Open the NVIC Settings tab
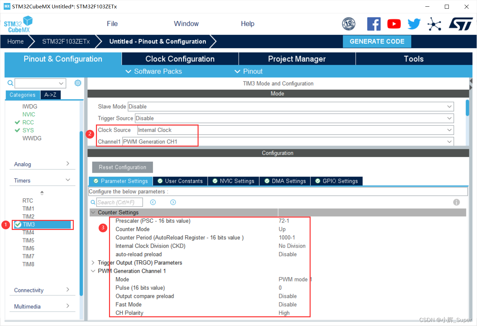 pos(233,181)
